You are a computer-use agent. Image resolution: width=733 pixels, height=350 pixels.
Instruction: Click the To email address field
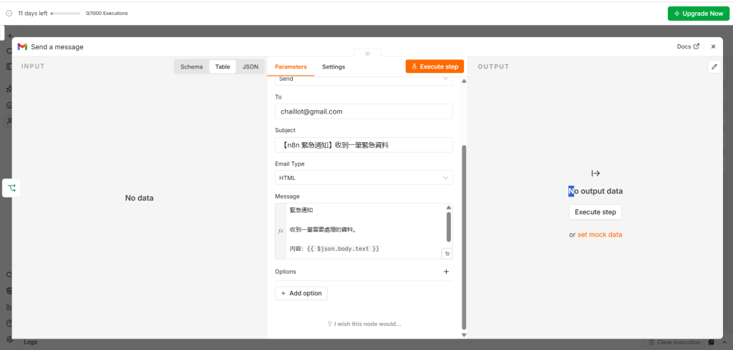click(x=364, y=111)
